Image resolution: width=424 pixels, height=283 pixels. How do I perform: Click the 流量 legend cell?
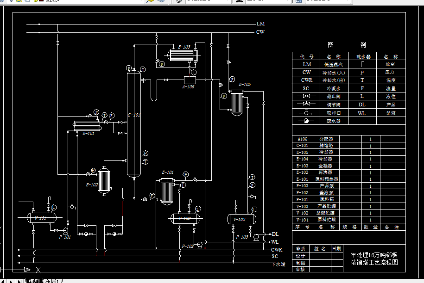coord(391,88)
